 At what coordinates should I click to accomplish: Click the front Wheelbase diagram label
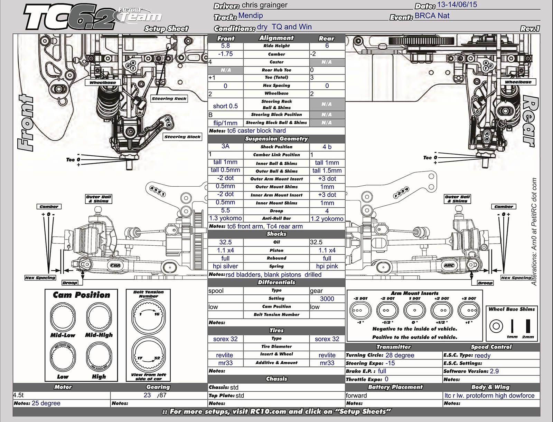click(103, 82)
